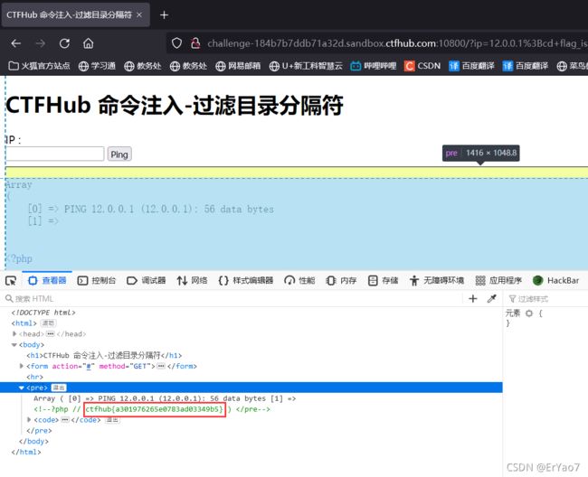Open the 火狐官方站点 bookmark folder
The width and height of the screenshot is (588, 477).
tap(40, 66)
